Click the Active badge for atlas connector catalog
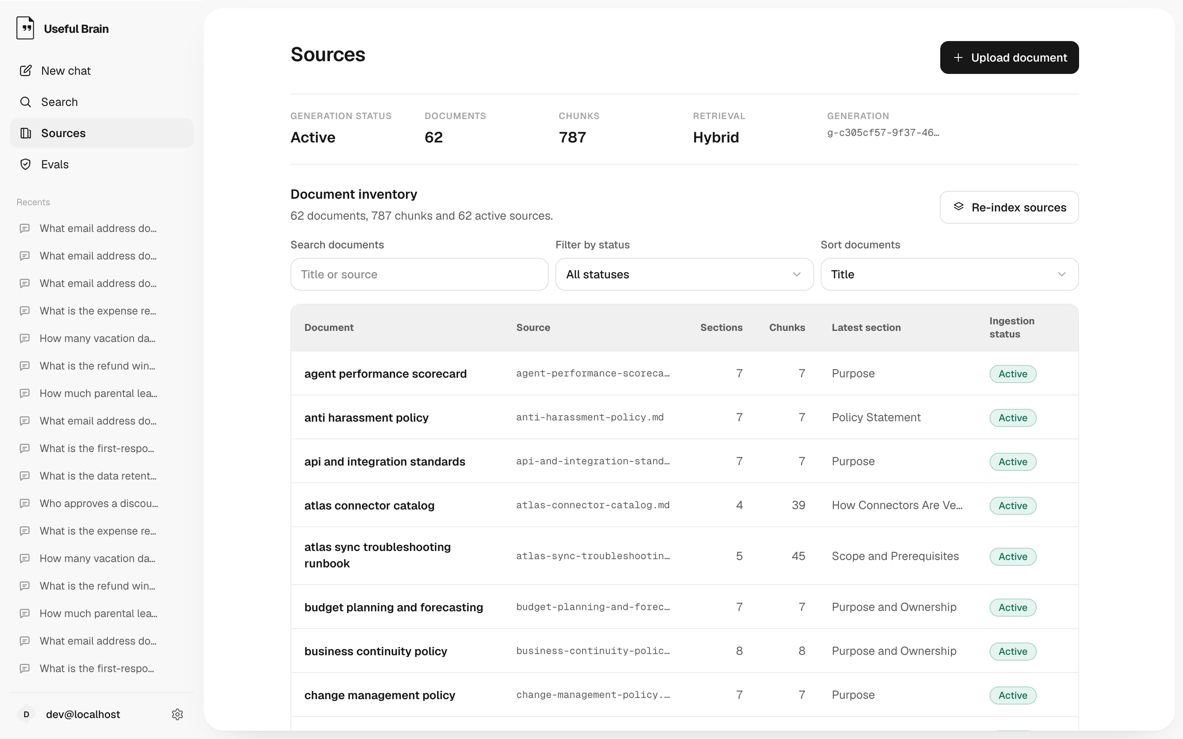Viewport: 1183px width, 739px height. [1013, 506]
